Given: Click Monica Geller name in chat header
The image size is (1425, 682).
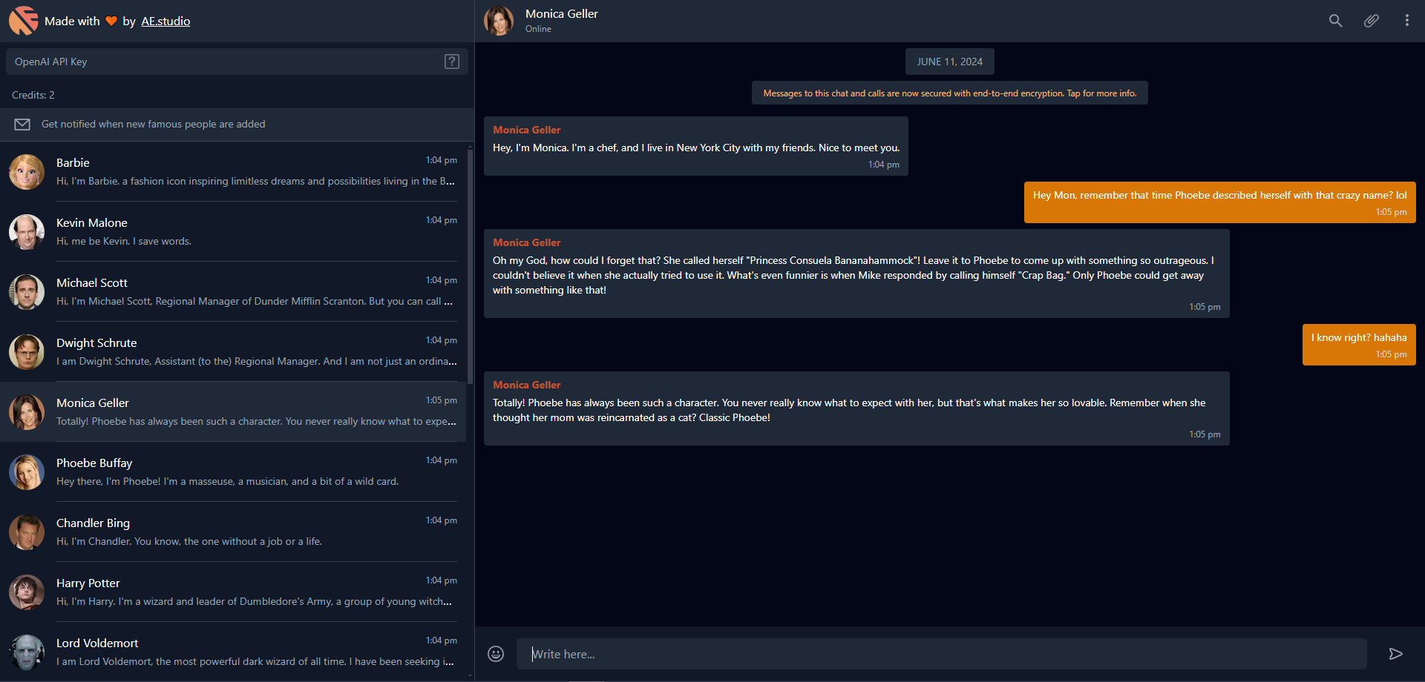Looking at the screenshot, I should click(561, 14).
